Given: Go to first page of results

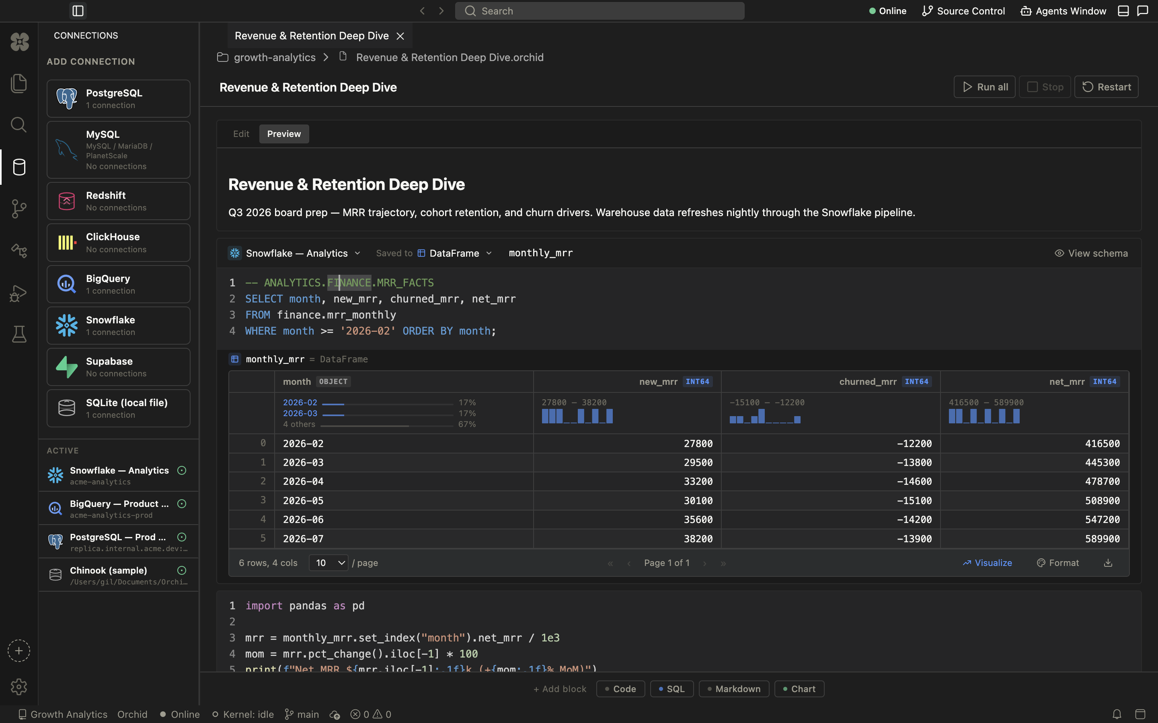Looking at the screenshot, I should [x=610, y=563].
